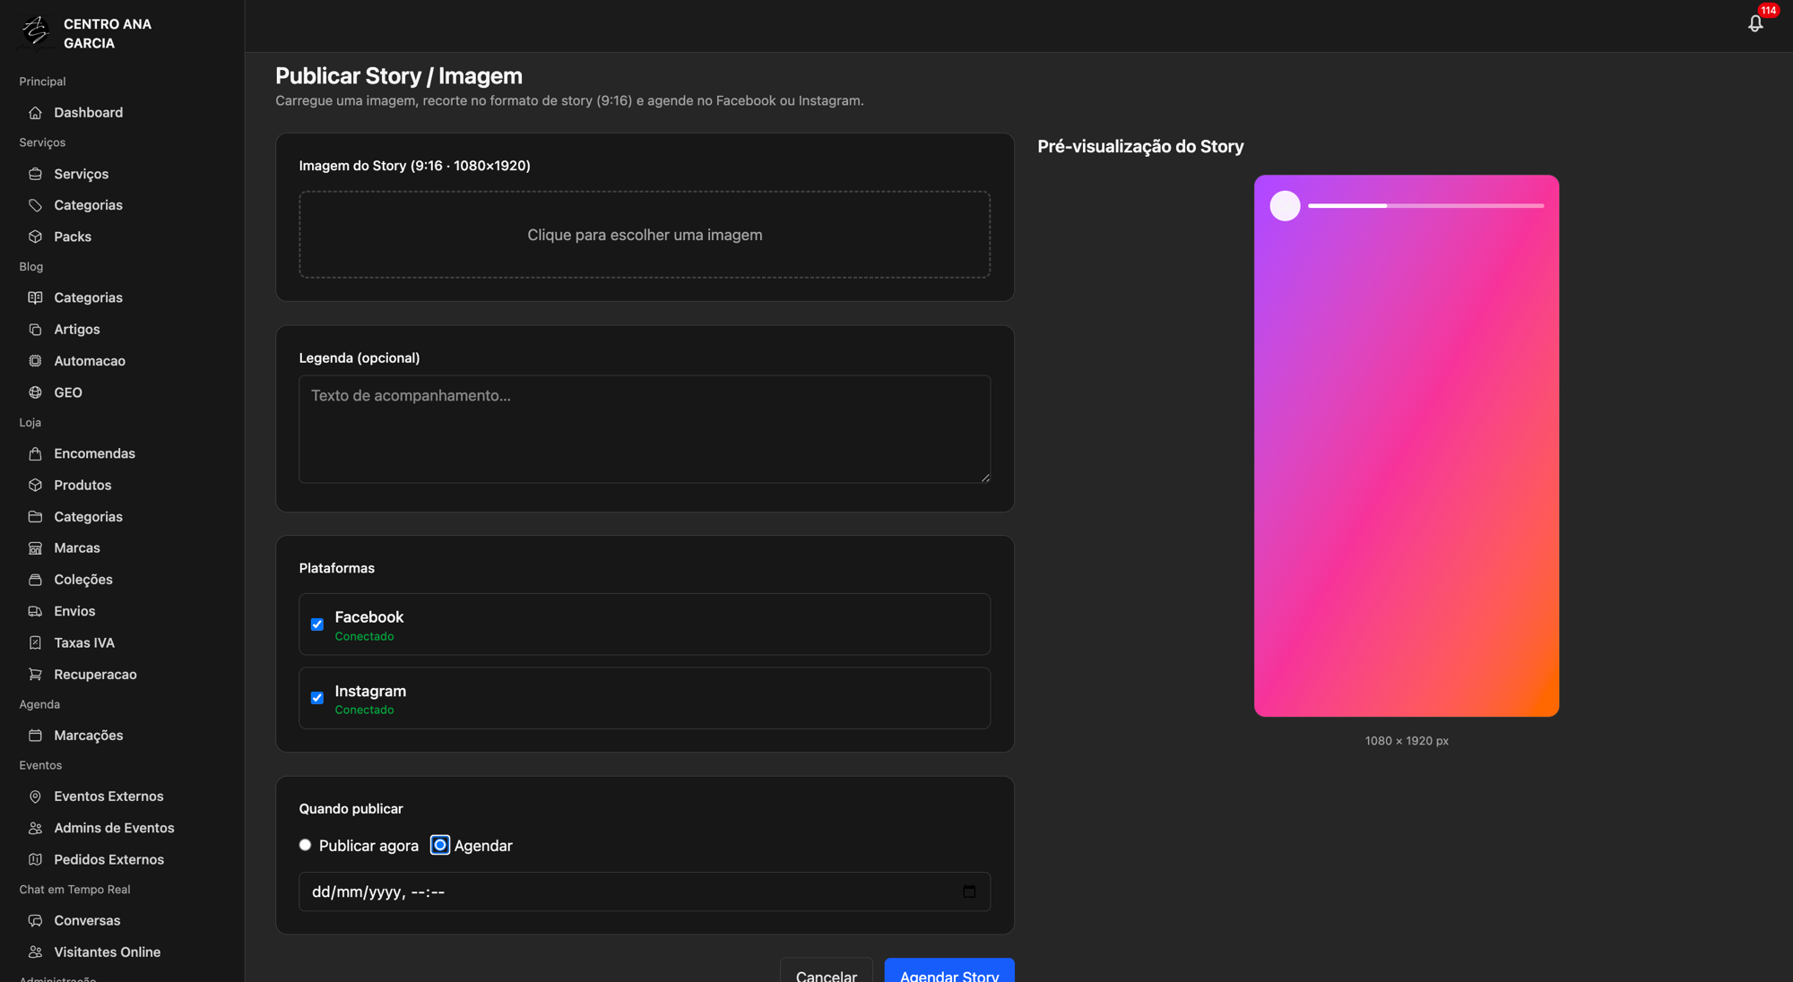This screenshot has height=982, width=1793.
Task: Click the story preview progress bar
Action: (1425, 206)
